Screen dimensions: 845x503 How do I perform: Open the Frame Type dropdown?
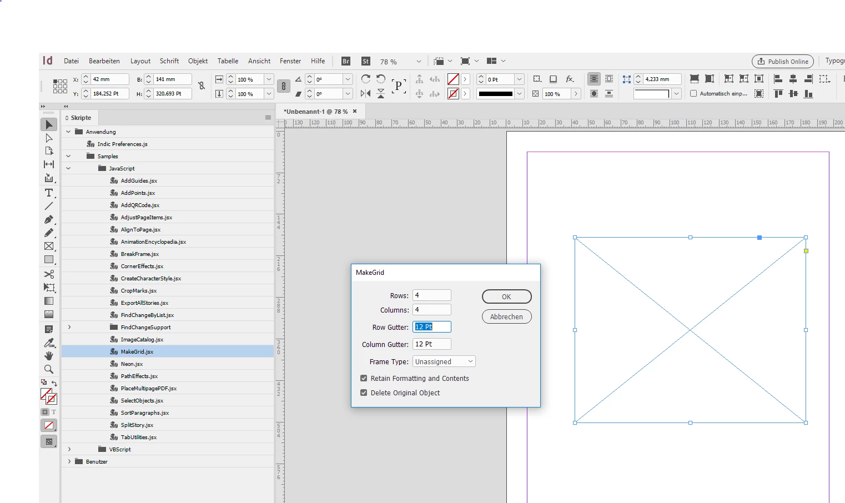tap(444, 361)
